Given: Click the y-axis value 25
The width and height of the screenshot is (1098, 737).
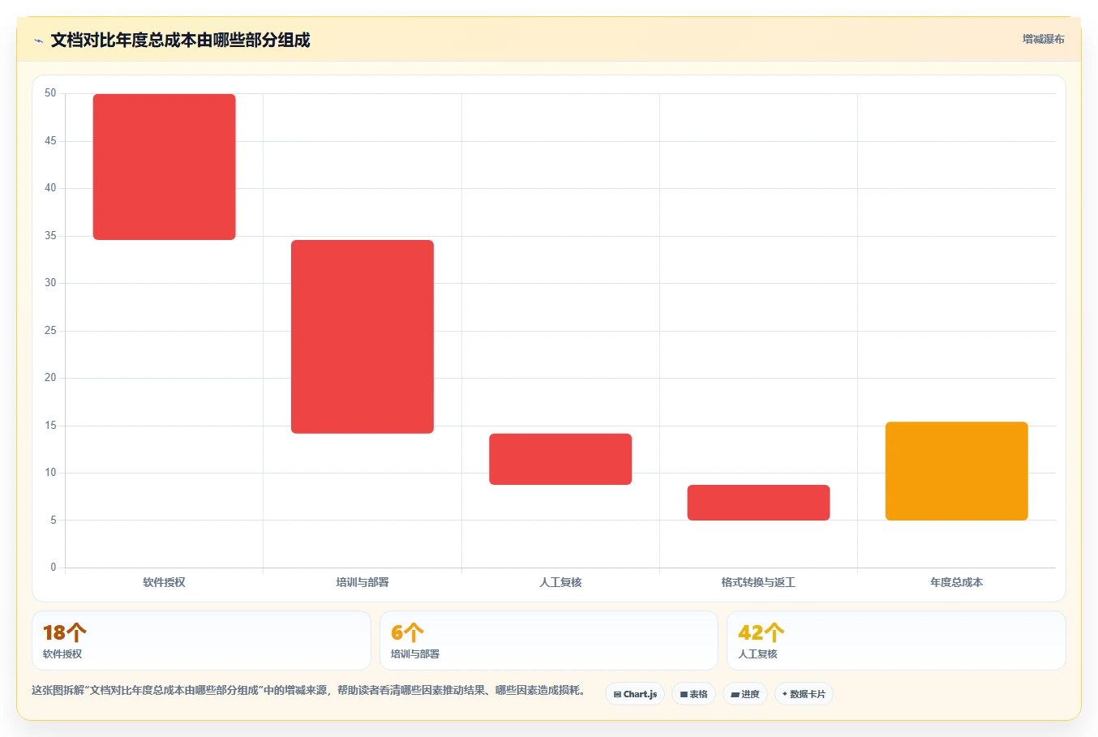Looking at the screenshot, I should pyautogui.click(x=50, y=331).
